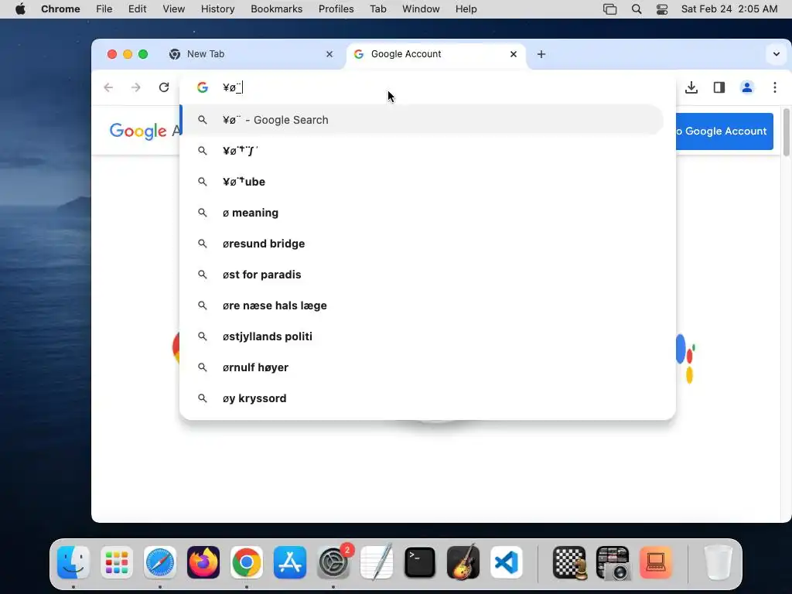The image size is (792, 594).
Task: Open the Apple menu
Action: coord(20,9)
